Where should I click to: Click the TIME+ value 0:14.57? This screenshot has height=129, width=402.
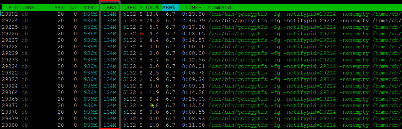pos(193,40)
